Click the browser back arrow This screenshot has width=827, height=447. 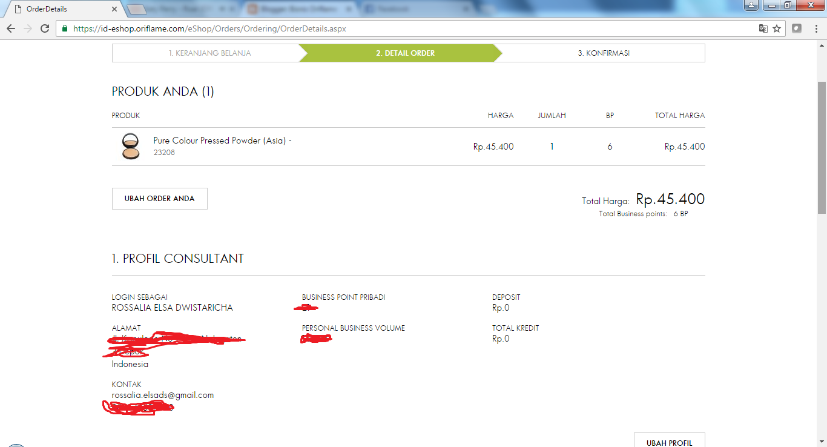pyautogui.click(x=11, y=28)
